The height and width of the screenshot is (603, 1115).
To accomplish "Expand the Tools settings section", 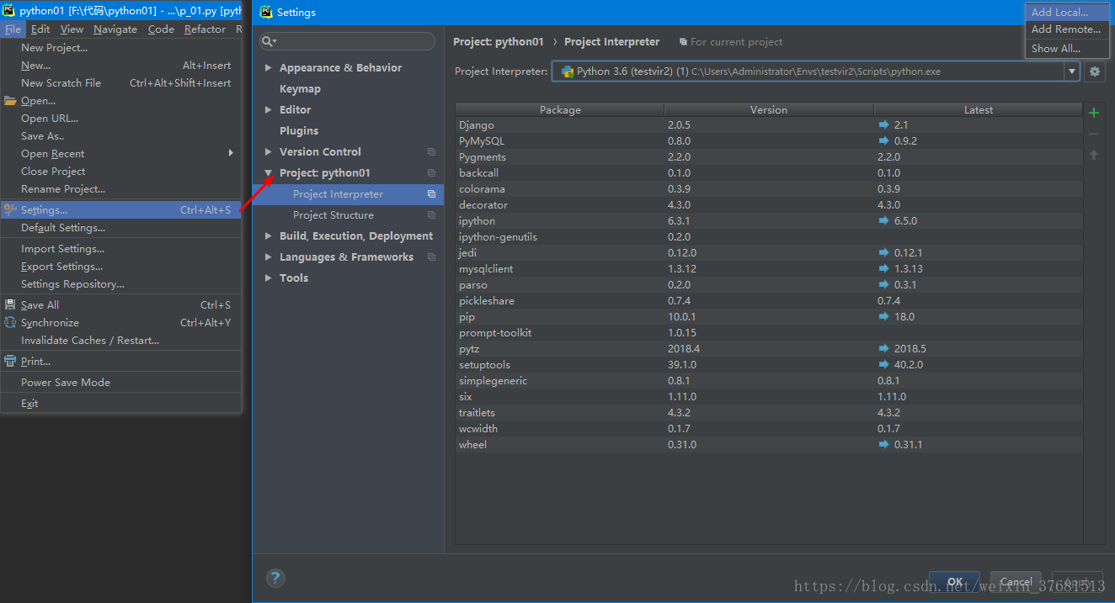I will 269,278.
